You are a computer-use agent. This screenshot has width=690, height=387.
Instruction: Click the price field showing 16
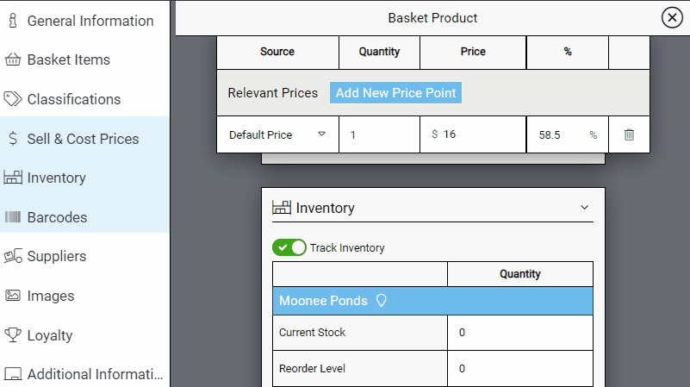pyautogui.click(x=478, y=134)
